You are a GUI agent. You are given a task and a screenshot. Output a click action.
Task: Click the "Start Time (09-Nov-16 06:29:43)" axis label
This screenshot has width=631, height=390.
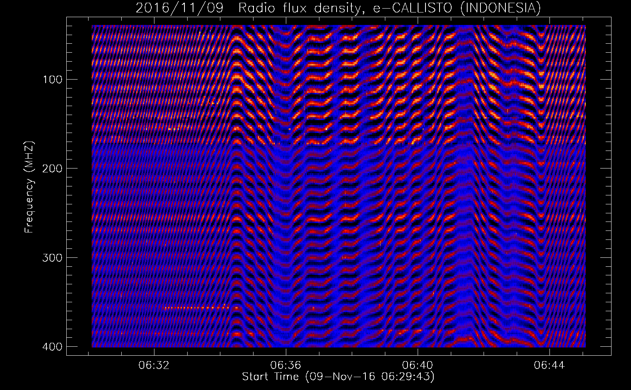[x=338, y=377]
